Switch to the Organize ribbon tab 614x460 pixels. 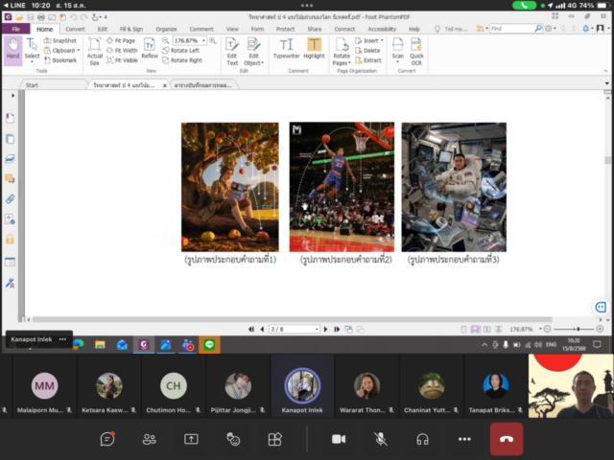[166, 29]
